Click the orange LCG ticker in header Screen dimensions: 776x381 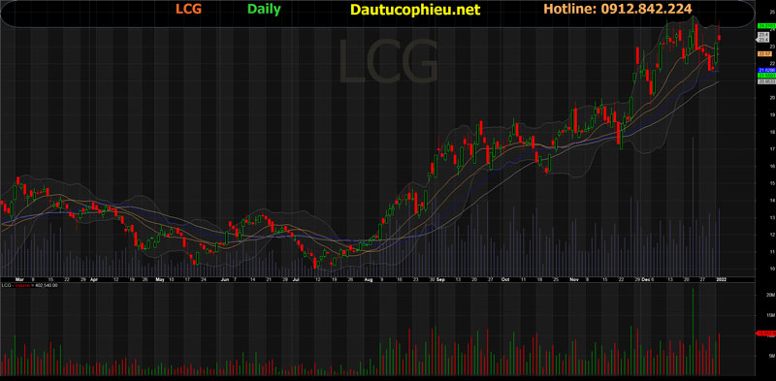[x=188, y=9]
